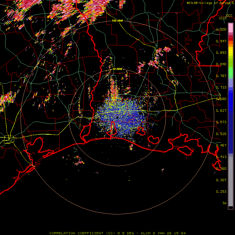This screenshot has width=235, height=235.
Task: Click the 0.573 scale value
Action: [221, 122]
